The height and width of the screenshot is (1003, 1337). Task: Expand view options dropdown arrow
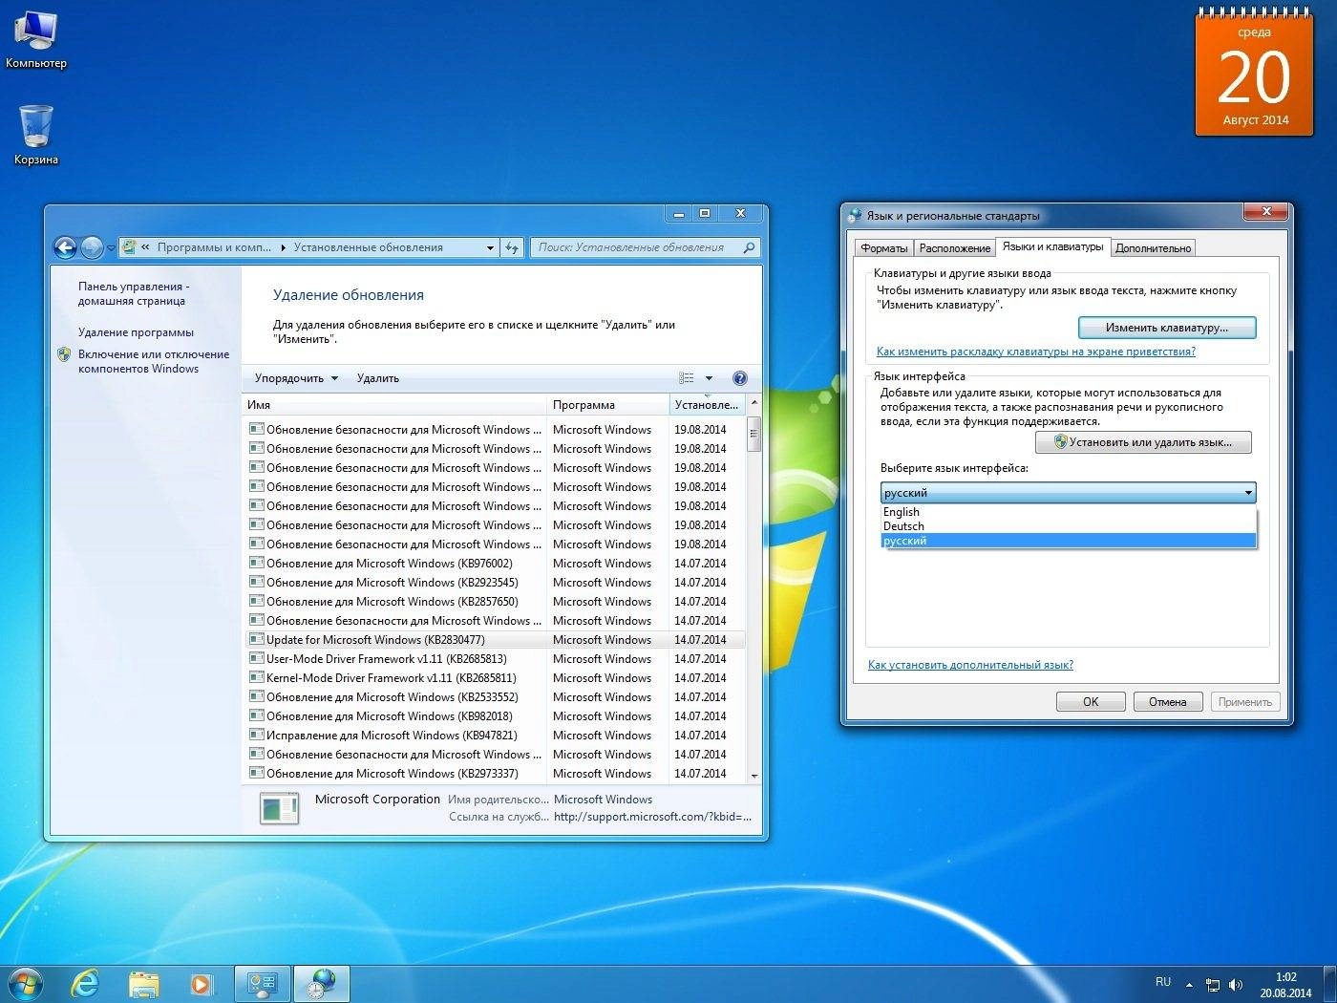pos(709,378)
